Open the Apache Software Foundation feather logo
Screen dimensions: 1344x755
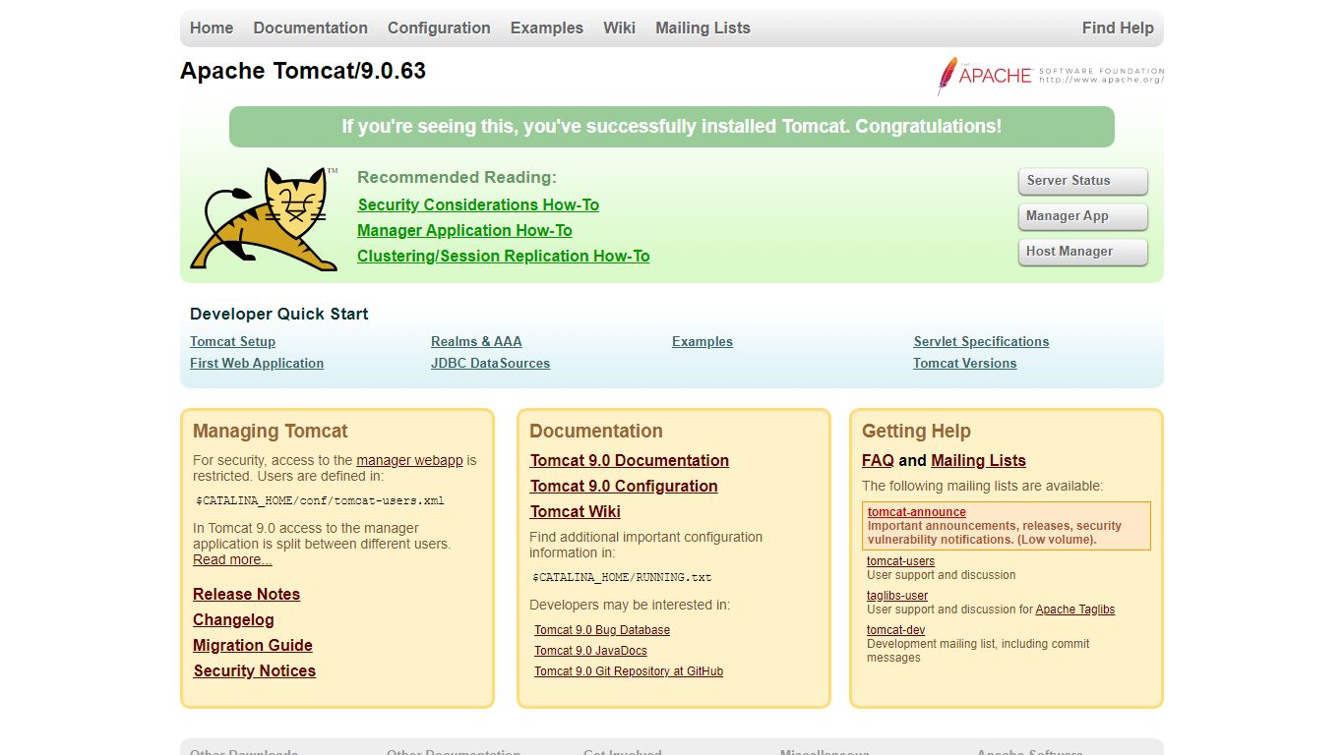click(1050, 76)
